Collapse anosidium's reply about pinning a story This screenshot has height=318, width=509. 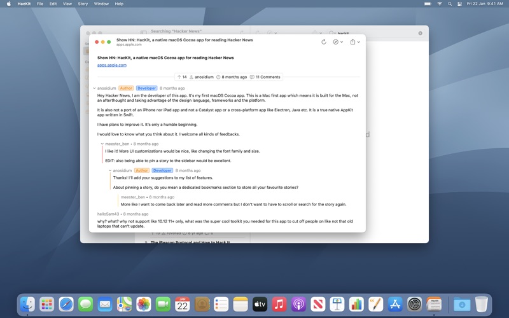click(110, 170)
